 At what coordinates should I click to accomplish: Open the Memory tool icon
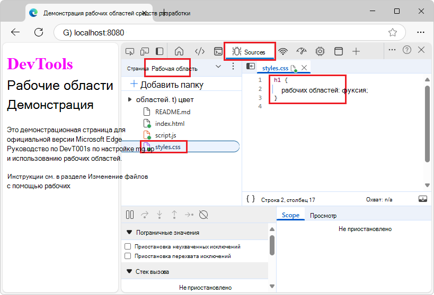[320, 51]
